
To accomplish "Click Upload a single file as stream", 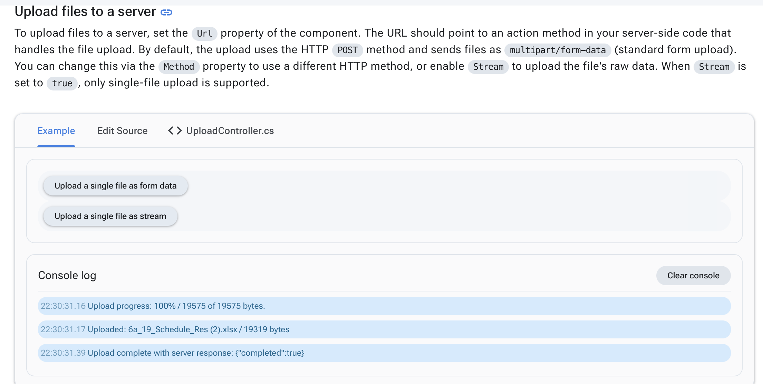I will [110, 216].
